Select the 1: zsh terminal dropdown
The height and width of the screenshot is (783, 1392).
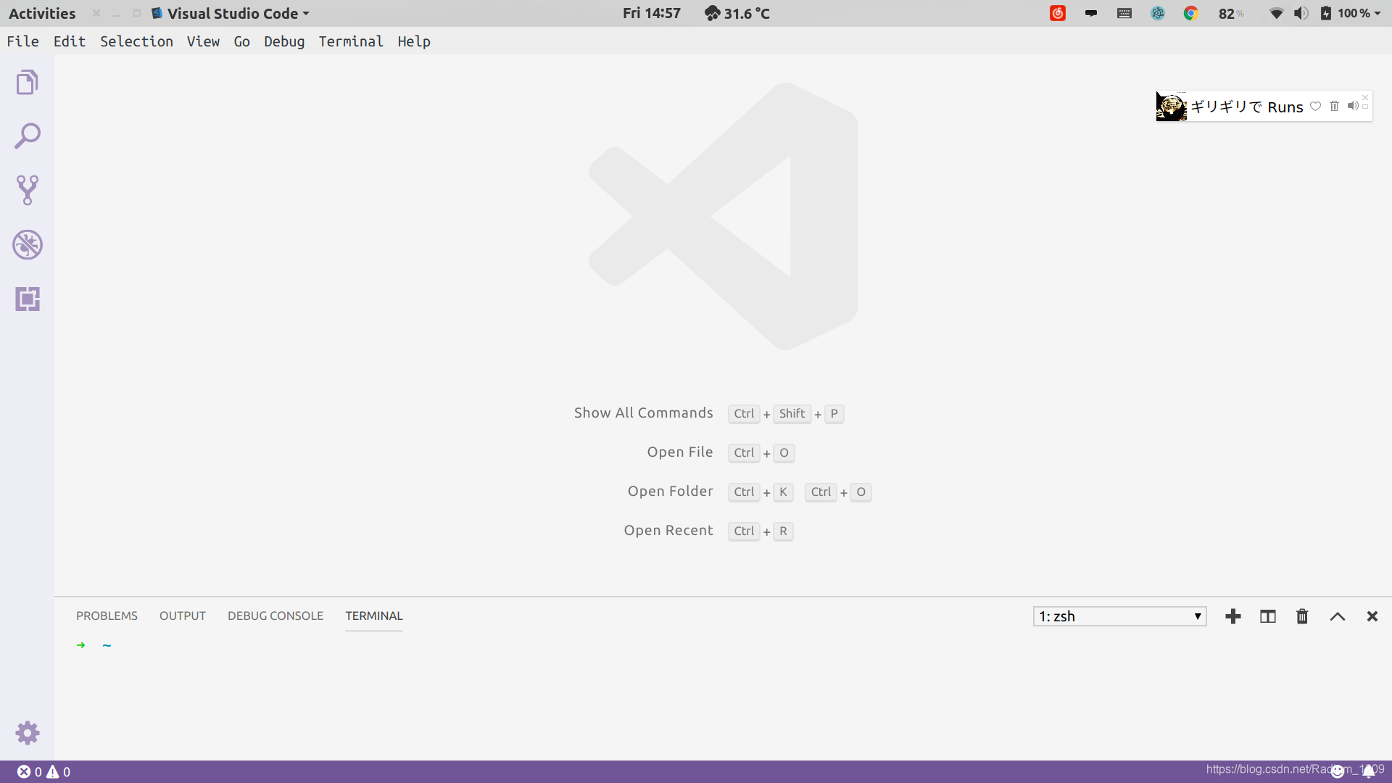(x=1119, y=616)
